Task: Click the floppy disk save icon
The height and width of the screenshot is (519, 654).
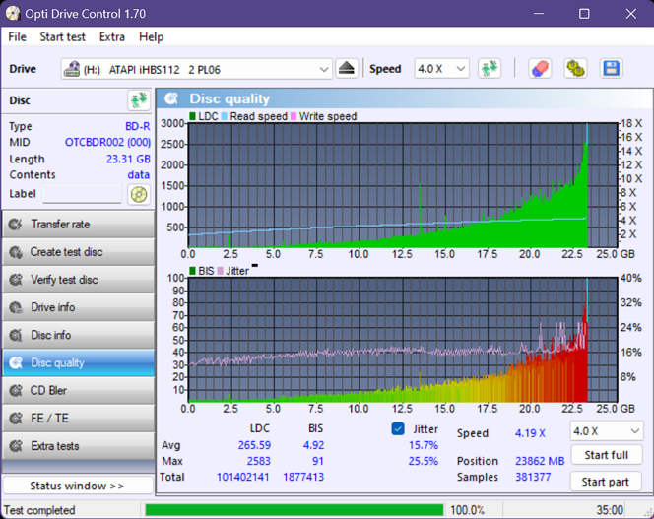Action: [x=612, y=68]
